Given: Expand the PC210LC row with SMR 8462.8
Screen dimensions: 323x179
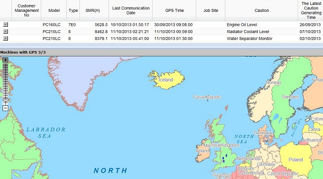Looking at the screenshot, I should pyautogui.click(x=5, y=31).
